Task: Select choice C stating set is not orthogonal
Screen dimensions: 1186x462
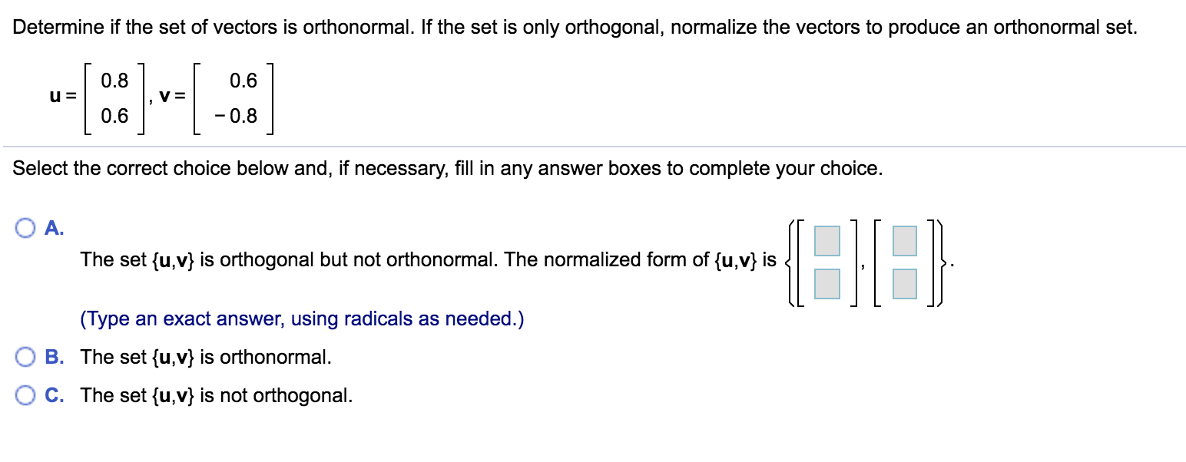Action: point(25,395)
